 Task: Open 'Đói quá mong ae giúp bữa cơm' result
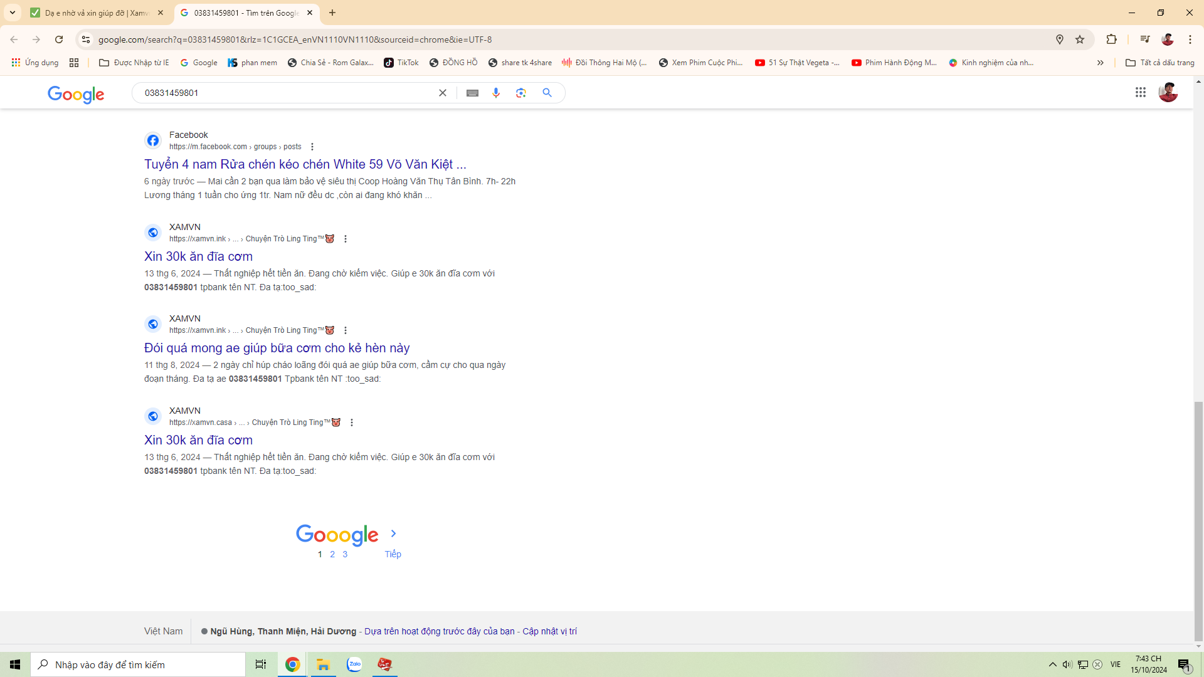tap(277, 348)
